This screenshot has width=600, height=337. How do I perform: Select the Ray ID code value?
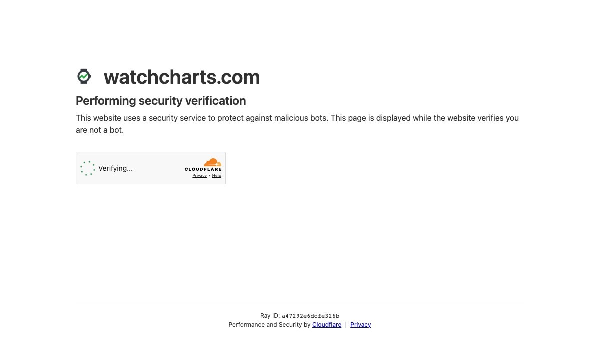tap(311, 316)
